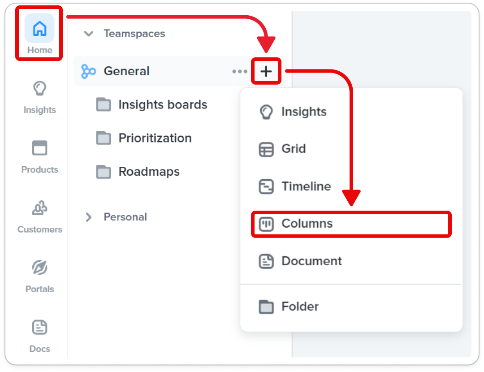
Task: Open Docs in the left sidebar
Action: [x=39, y=336]
